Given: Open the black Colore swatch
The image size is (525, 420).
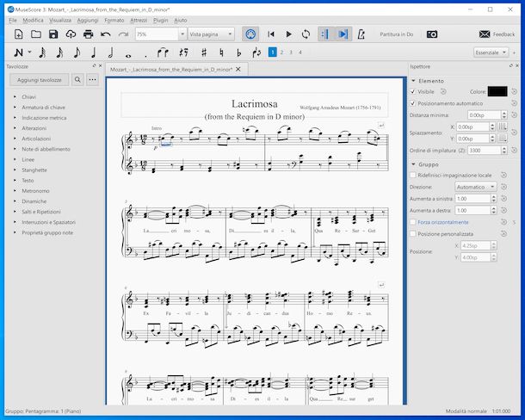Looking at the screenshot, I should (497, 91).
